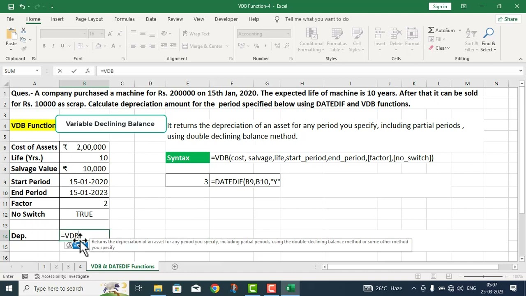Screen dimensions: 526x296
Task: Click column header F
Action: 231,83
